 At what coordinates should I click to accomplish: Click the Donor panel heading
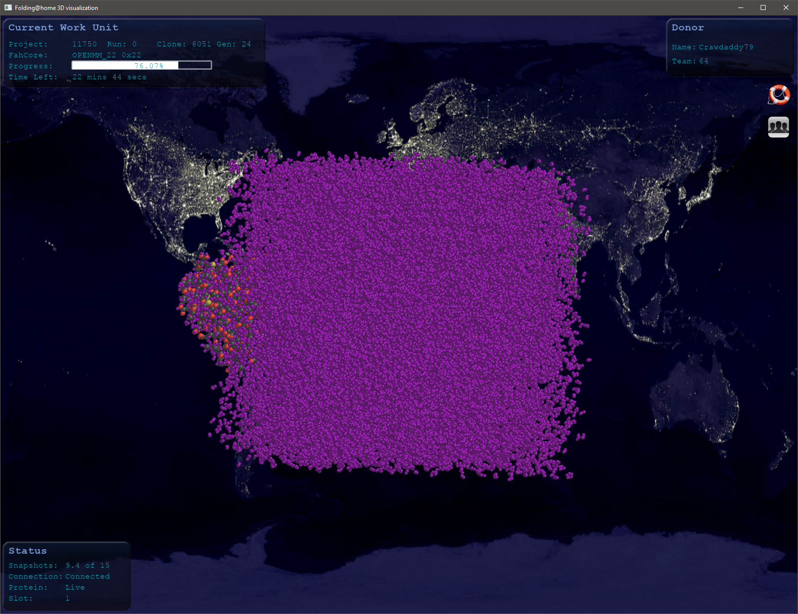pyautogui.click(x=688, y=27)
